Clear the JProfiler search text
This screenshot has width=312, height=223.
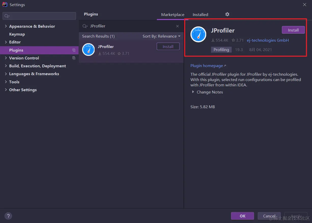pyautogui.click(x=177, y=26)
